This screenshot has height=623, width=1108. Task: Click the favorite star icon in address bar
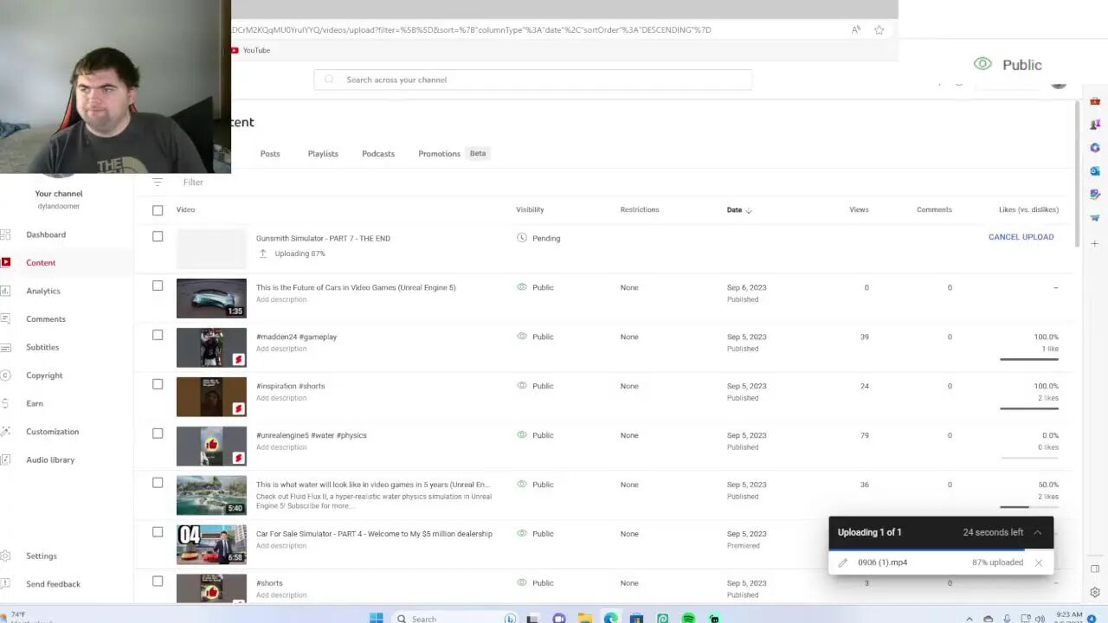[879, 29]
